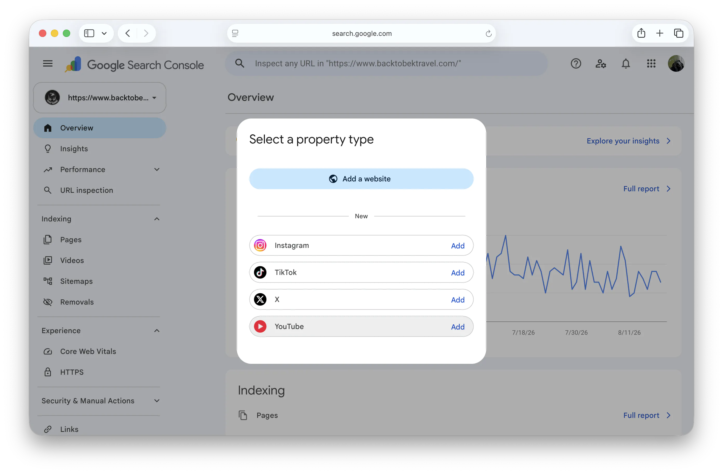Add the TikTok property
The image size is (723, 474).
click(458, 273)
